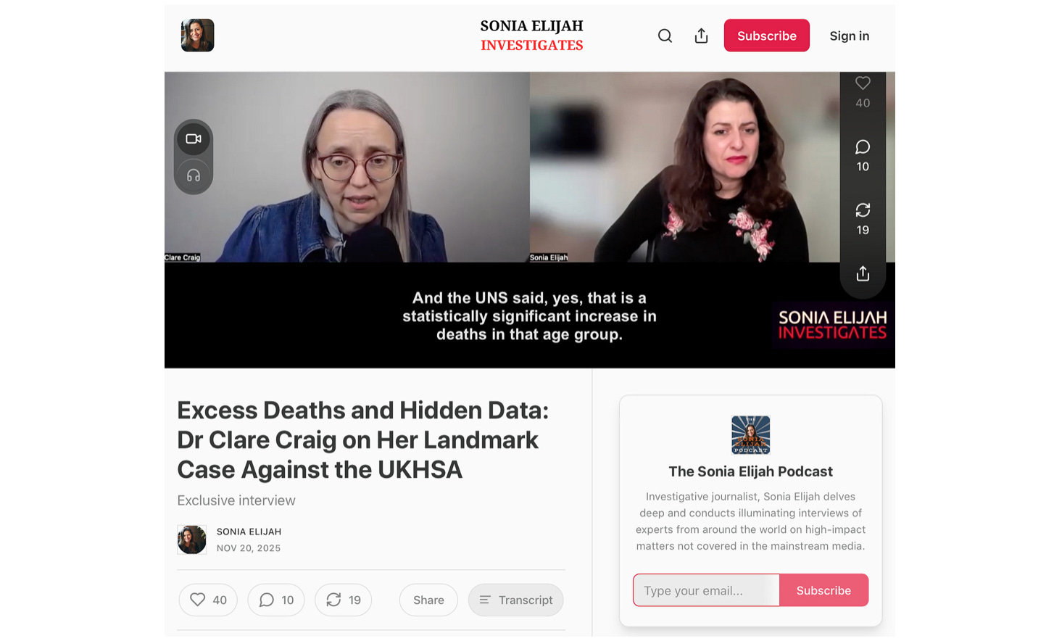Click the Sign in link
The height and width of the screenshot is (641, 1054).
[849, 36]
